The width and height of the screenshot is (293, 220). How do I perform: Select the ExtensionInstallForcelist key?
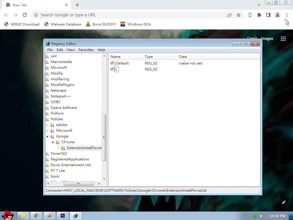point(84,148)
